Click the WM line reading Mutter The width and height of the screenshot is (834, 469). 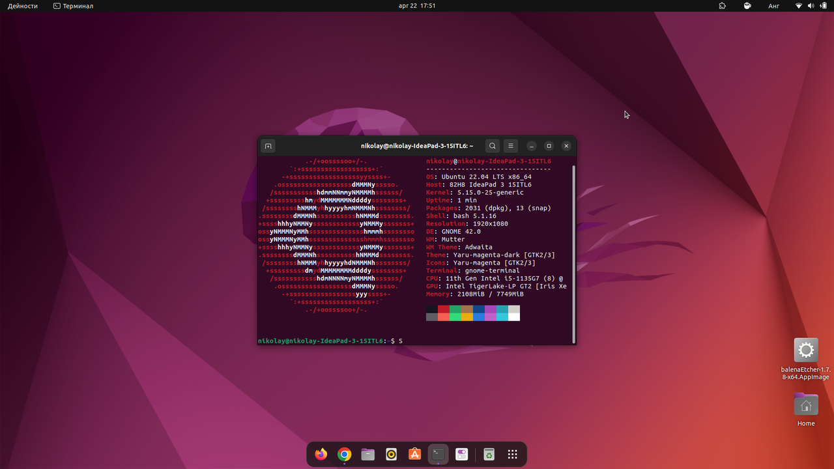point(446,239)
